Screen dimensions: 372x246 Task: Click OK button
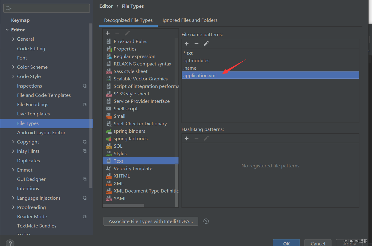[x=286, y=243]
